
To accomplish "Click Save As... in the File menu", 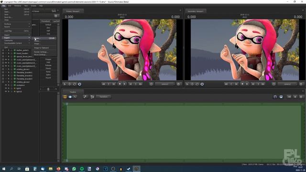I will [17, 17].
